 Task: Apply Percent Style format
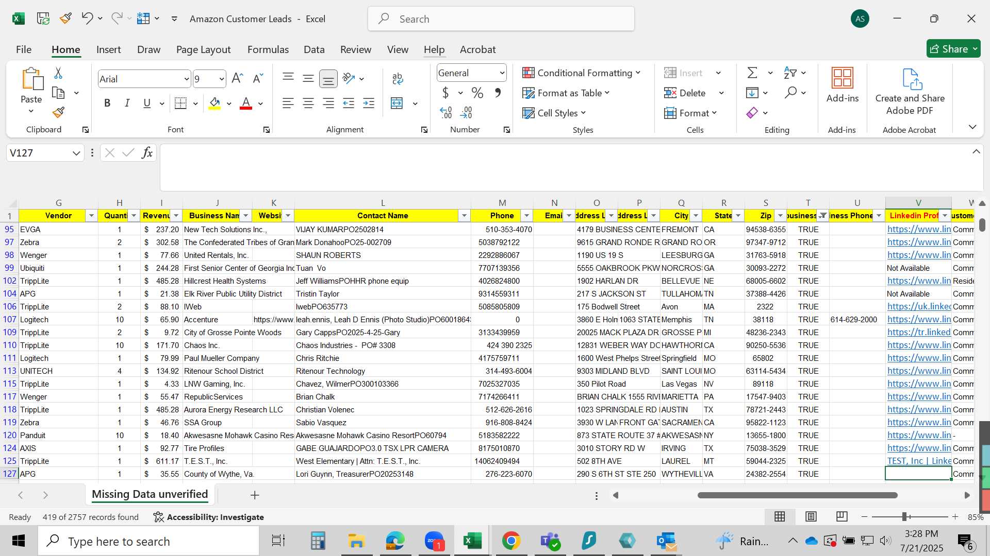point(477,93)
